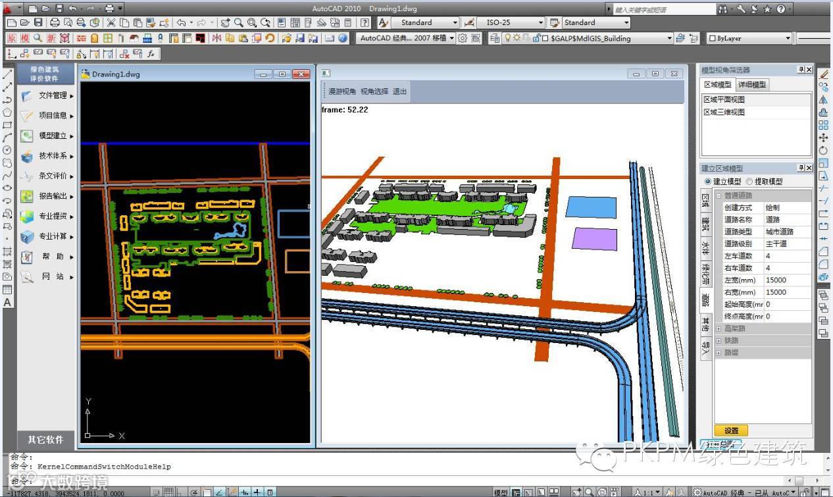
Task: Expand the '路堤' section
Action: click(719, 353)
